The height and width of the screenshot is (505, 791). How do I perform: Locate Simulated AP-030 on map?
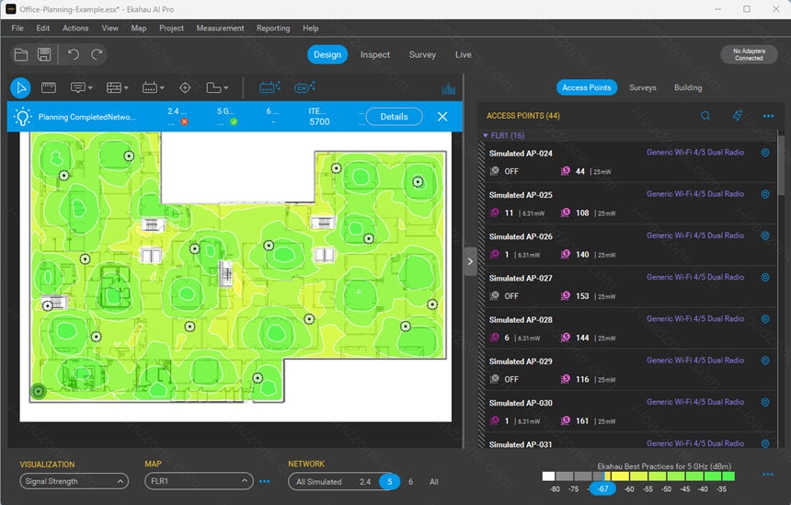coord(765,402)
